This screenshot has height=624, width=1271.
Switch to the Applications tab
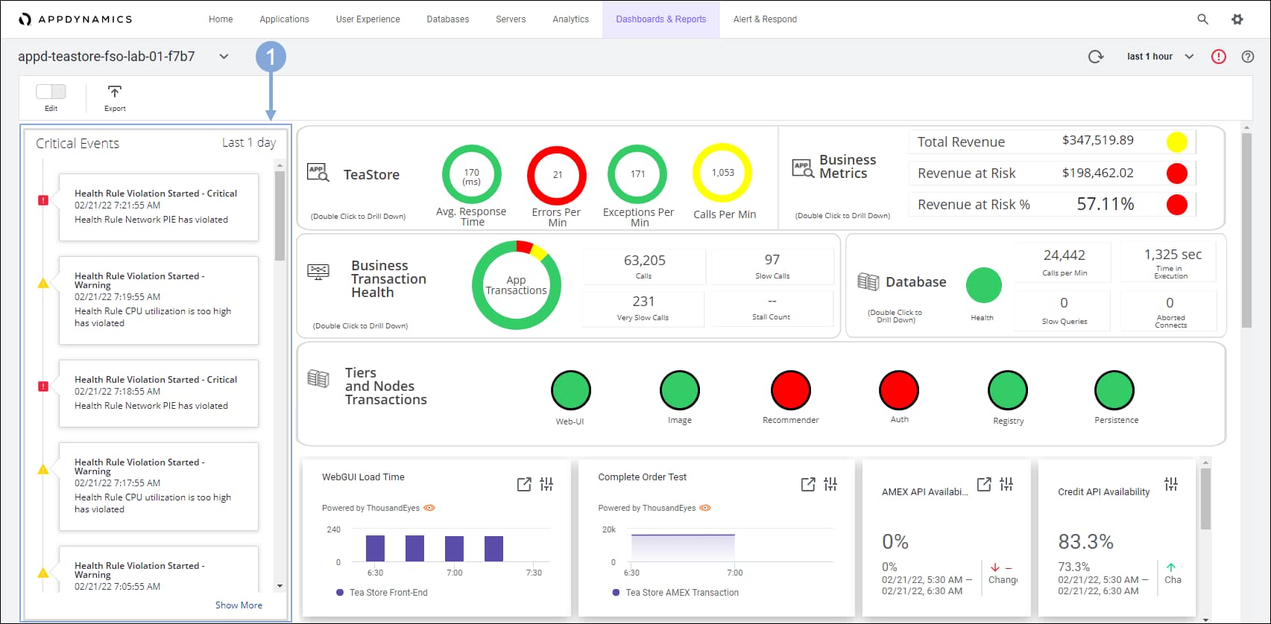[x=284, y=19]
